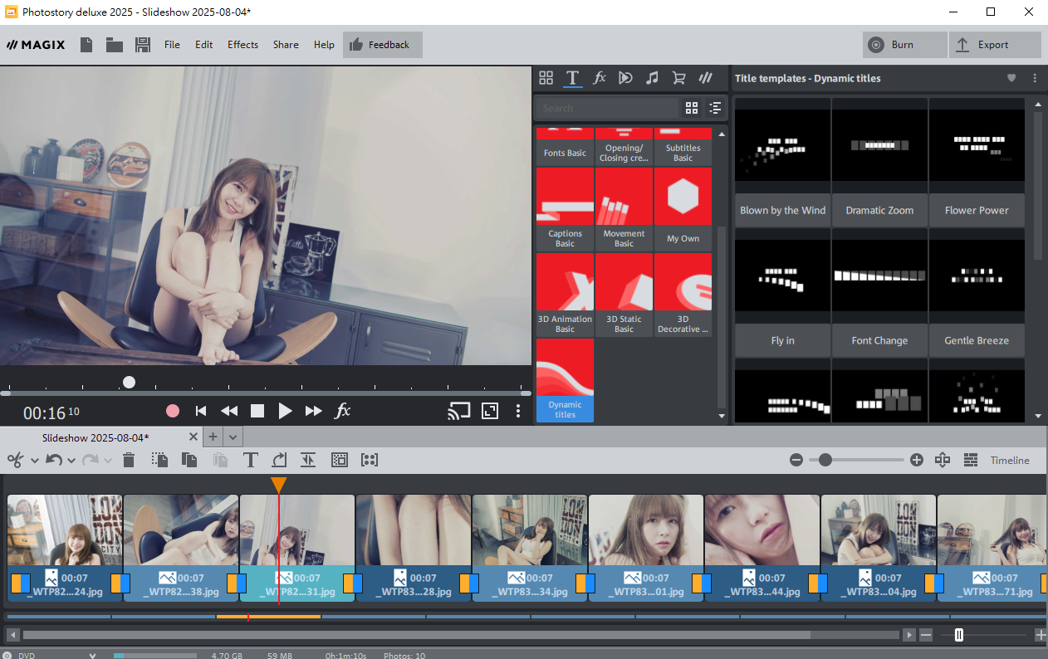1048x659 pixels.
Task: Select the Opening/Closing credits category
Action: (x=624, y=146)
